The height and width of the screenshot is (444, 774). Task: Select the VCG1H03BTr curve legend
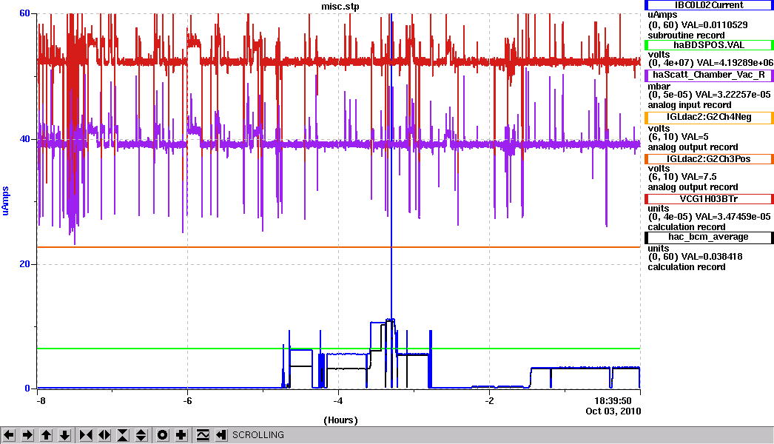[709, 199]
